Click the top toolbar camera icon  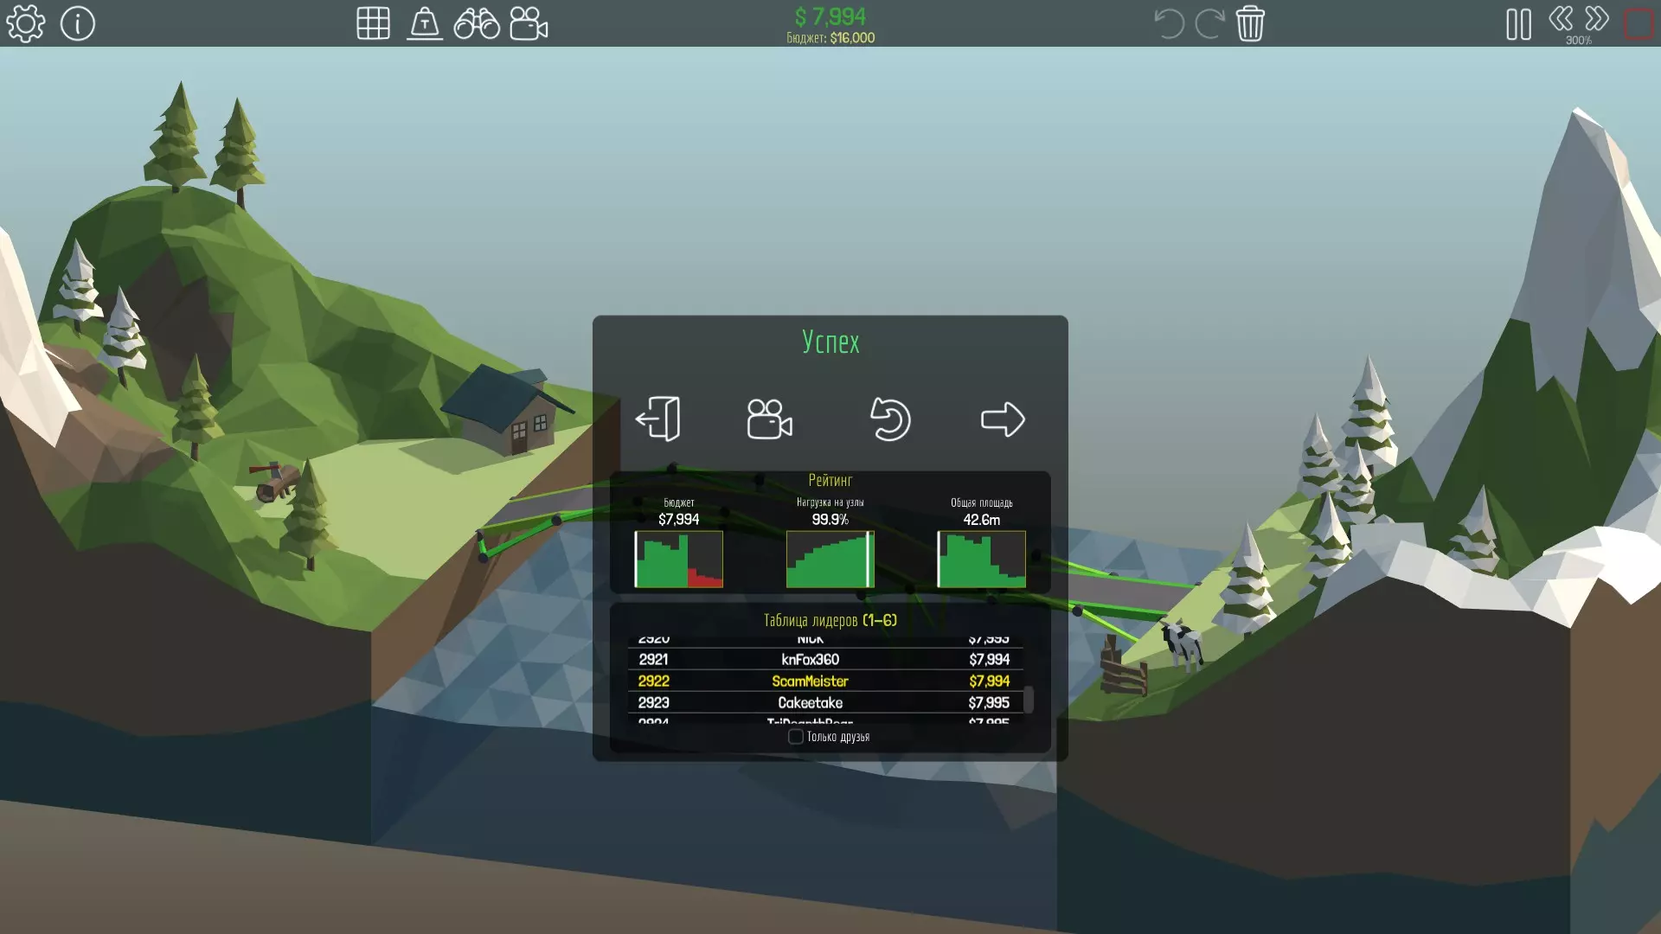point(529,23)
